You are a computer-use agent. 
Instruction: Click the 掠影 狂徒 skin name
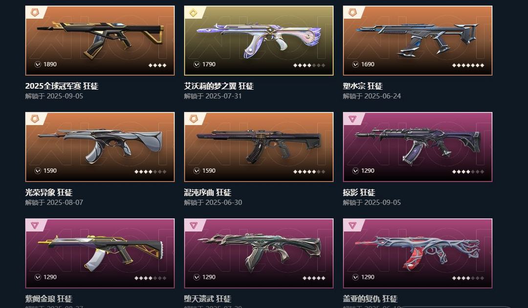coord(359,192)
